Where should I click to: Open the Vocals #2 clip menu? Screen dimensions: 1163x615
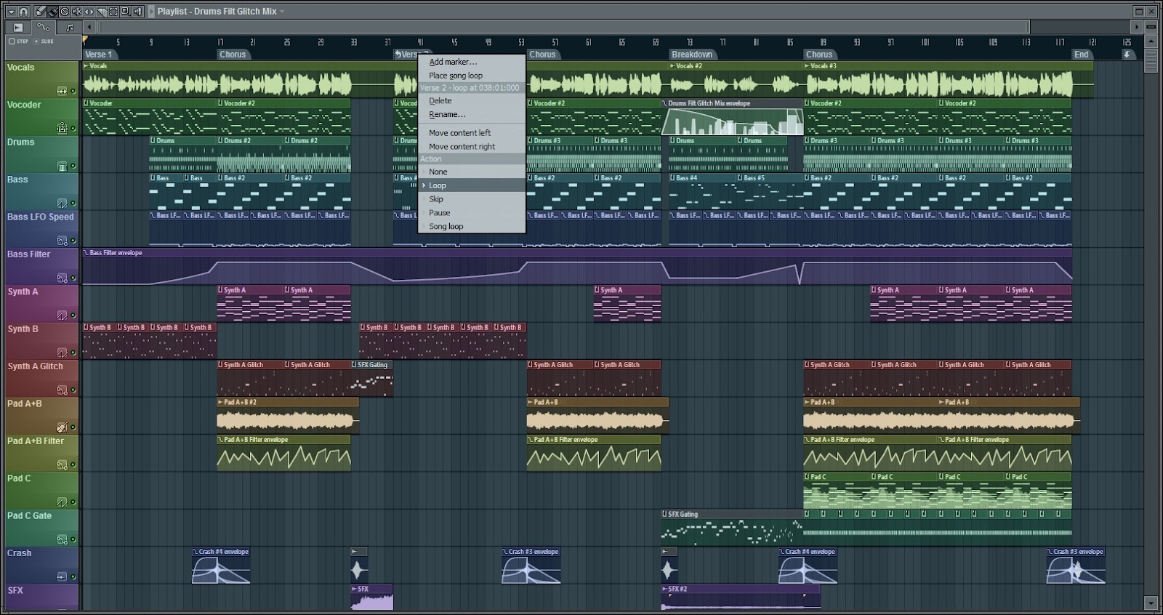pyautogui.click(x=672, y=66)
